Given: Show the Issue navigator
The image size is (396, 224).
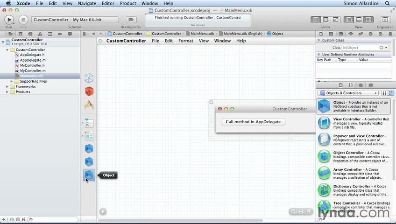Looking at the screenshot, I should pyautogui.click(x=40, y=34).
